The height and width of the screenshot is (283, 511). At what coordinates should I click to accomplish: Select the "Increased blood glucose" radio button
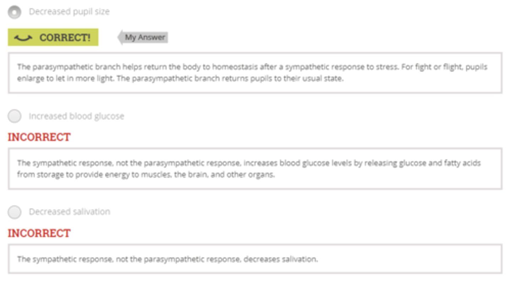14,116
